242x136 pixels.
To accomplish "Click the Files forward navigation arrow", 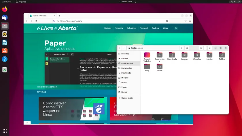I will pyautogui.click(x=124, y=48).
